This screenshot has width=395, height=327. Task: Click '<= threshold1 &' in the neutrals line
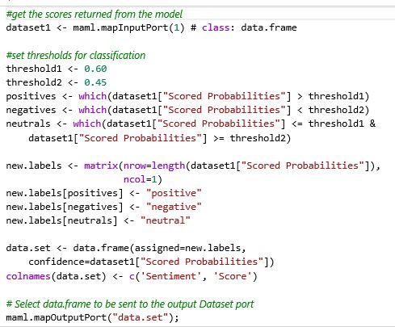(334, 124)
